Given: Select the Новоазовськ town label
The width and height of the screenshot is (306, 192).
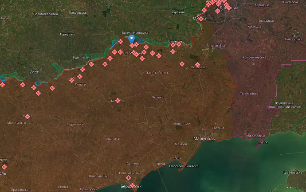Looking at the screenshot, I should click(x=255, y=136).
